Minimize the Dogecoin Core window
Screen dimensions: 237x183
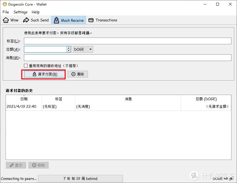tap(205, 4)
